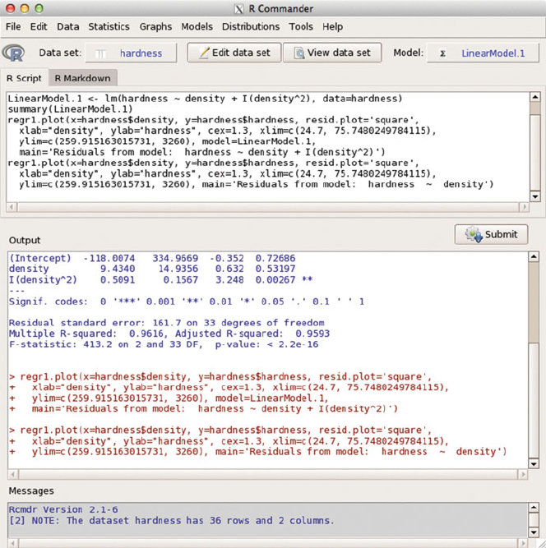Click the R logo icon
Image resolution: width=546 pixels, height=548 pixels.
click(13, 53)
